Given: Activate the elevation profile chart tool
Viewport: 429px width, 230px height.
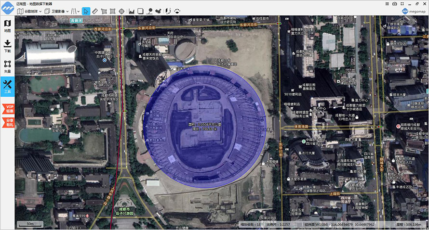Looking at the screenshot, I should click(132, 11).
